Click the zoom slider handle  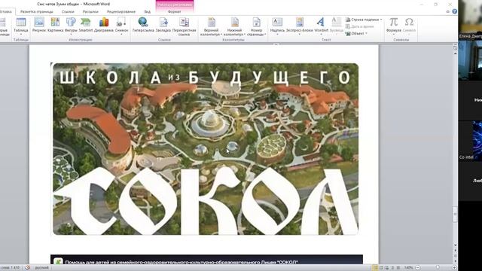tap(438, 268)
